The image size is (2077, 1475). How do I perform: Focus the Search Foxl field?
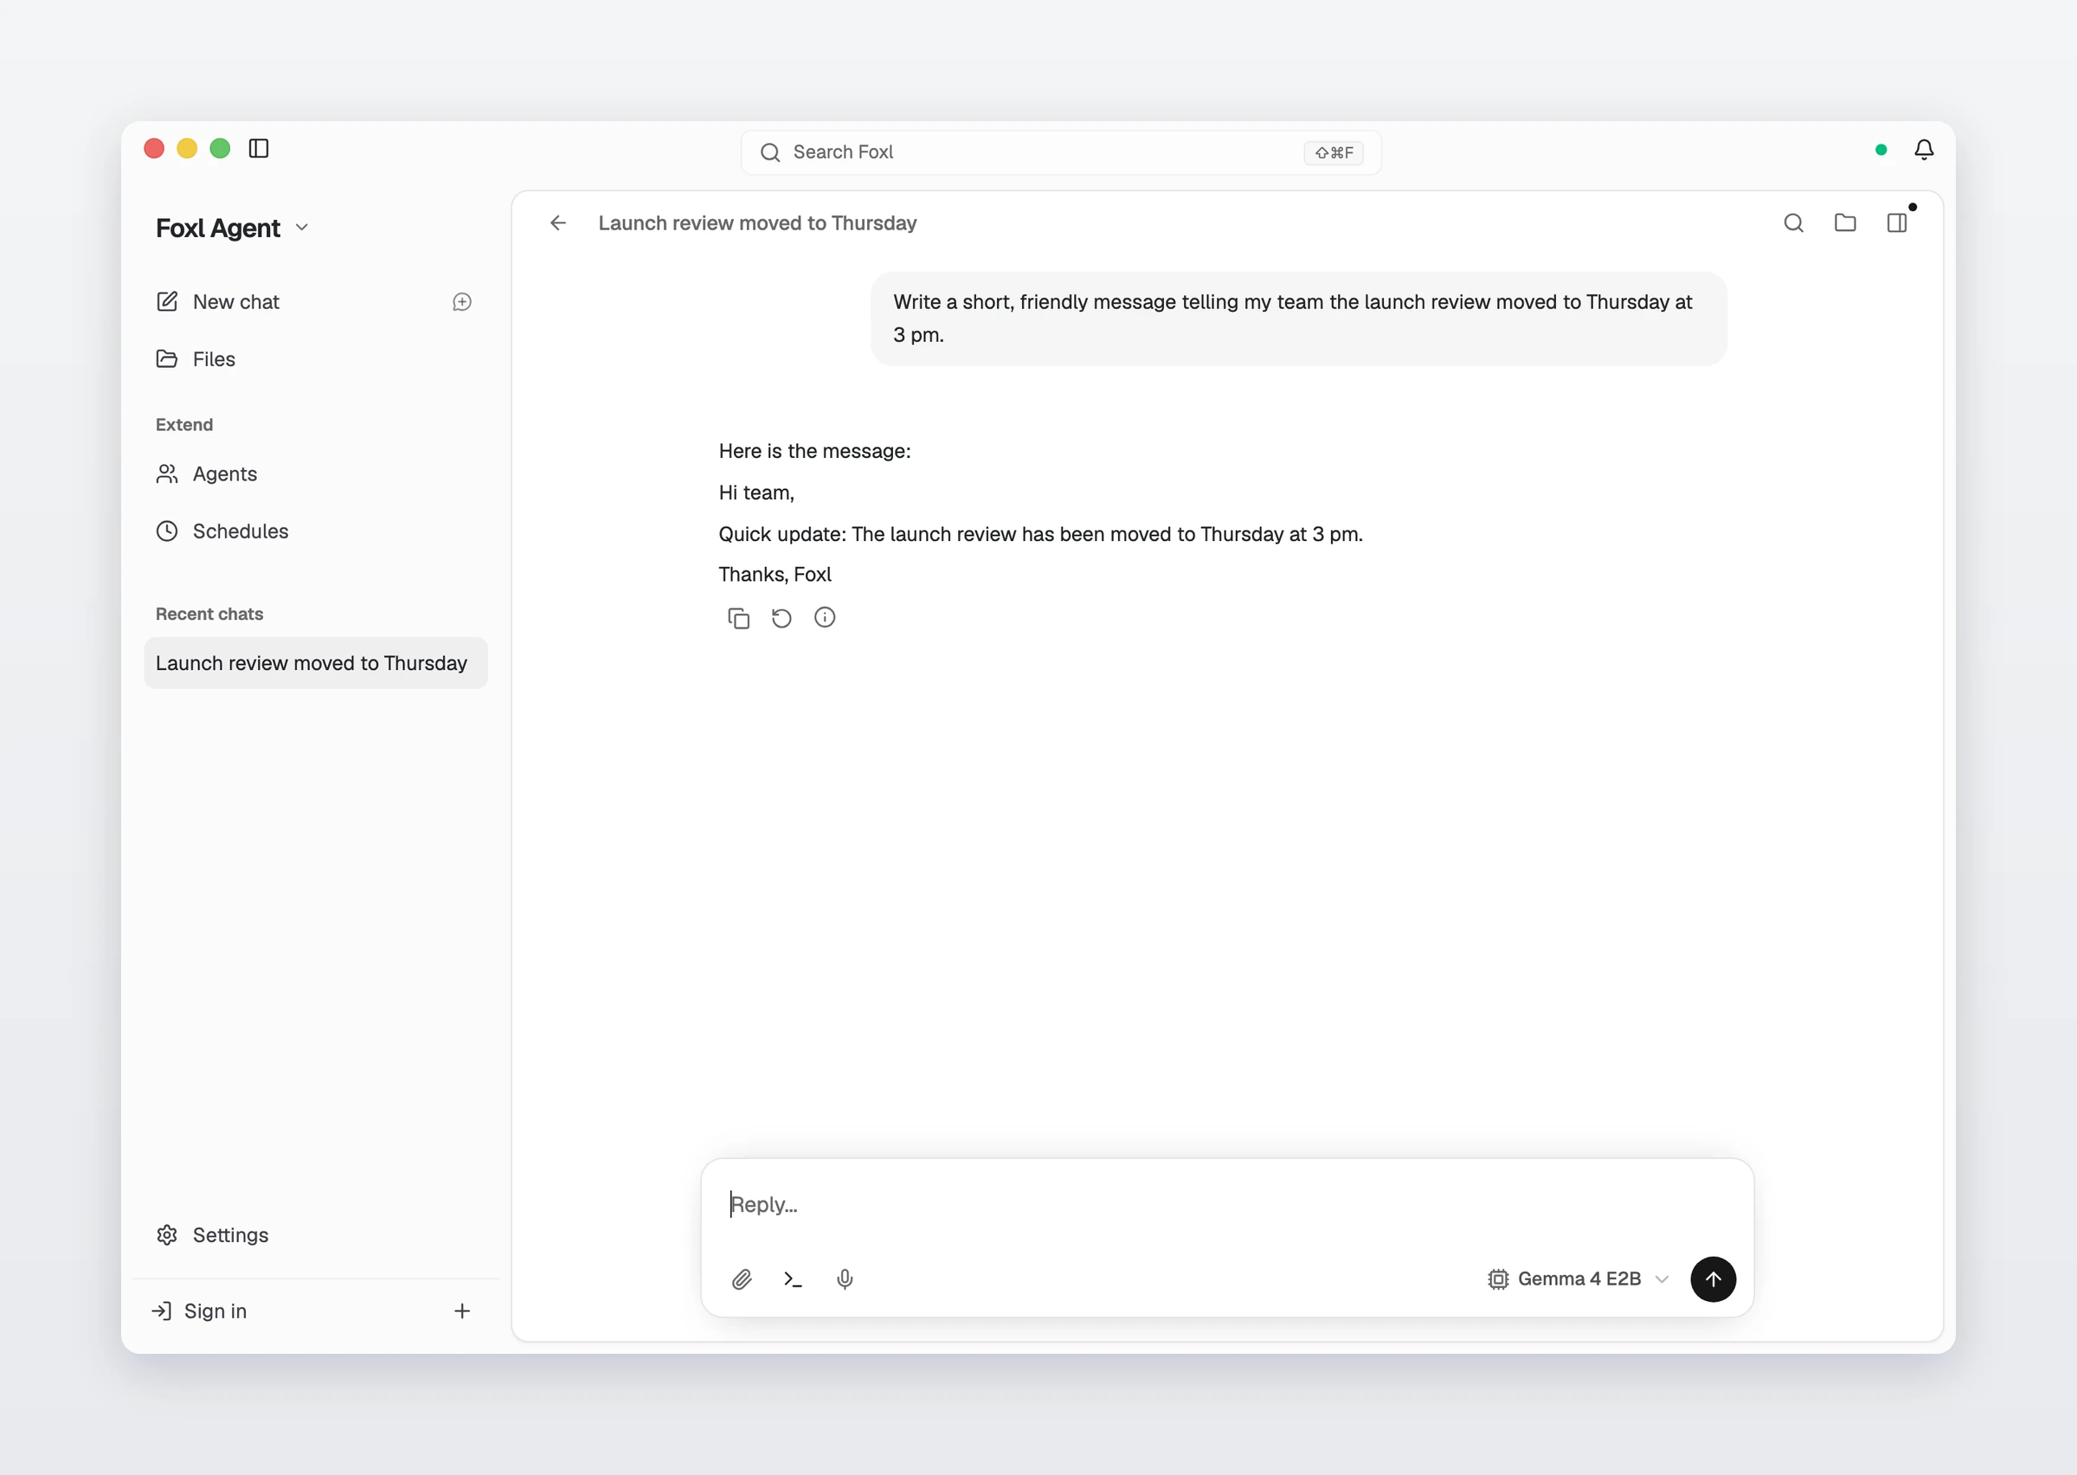coord(1060,152)
